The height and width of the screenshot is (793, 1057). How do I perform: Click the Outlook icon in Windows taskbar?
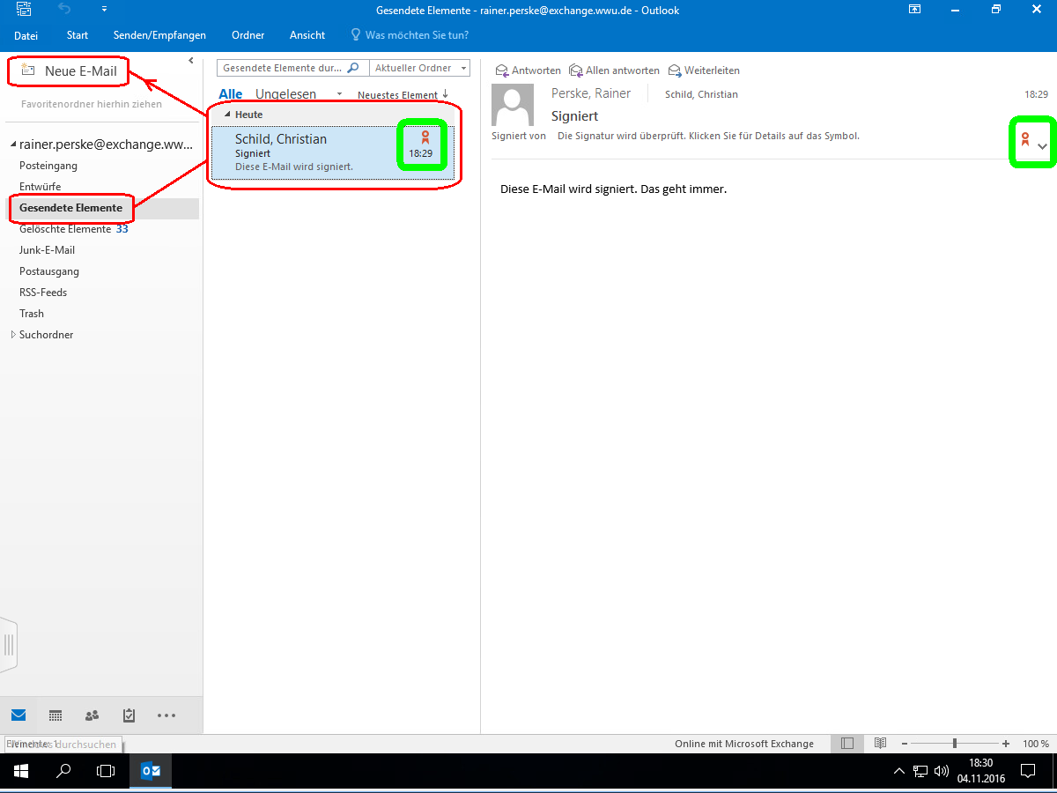151,771
